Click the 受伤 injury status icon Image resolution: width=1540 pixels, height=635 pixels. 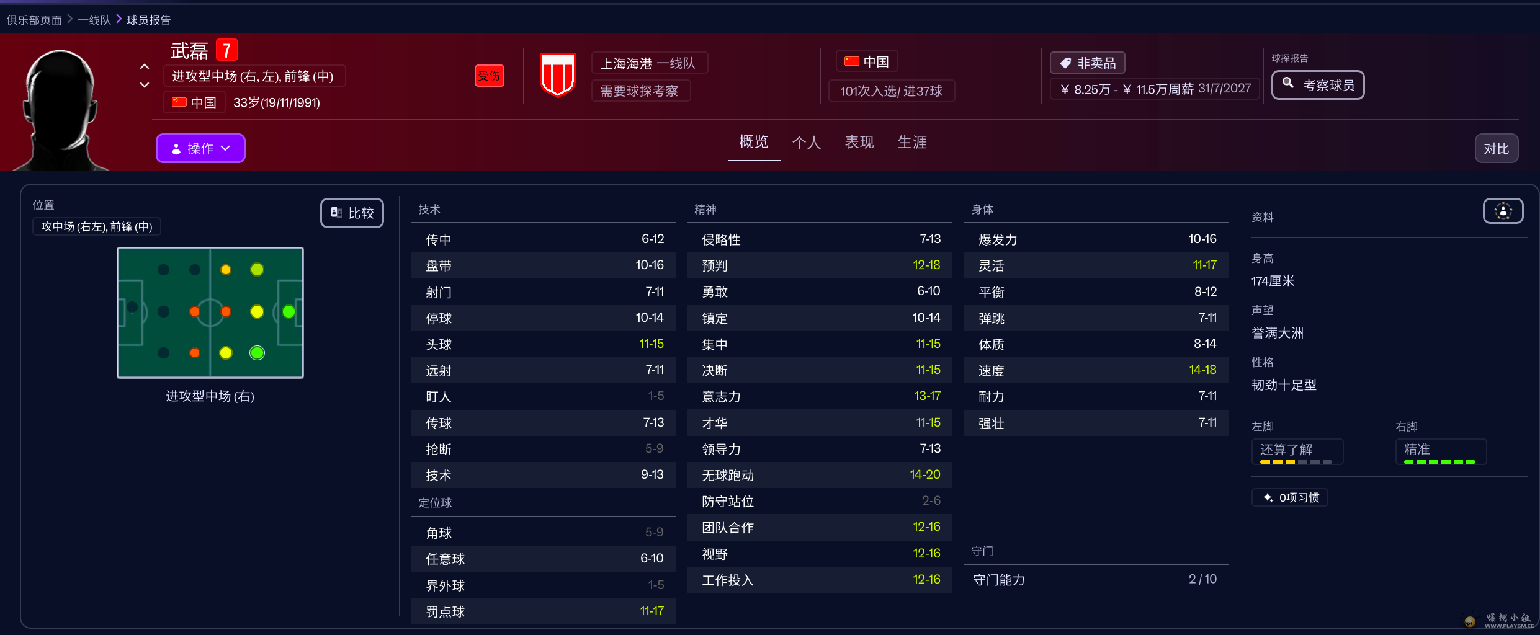tap(490, 75)
